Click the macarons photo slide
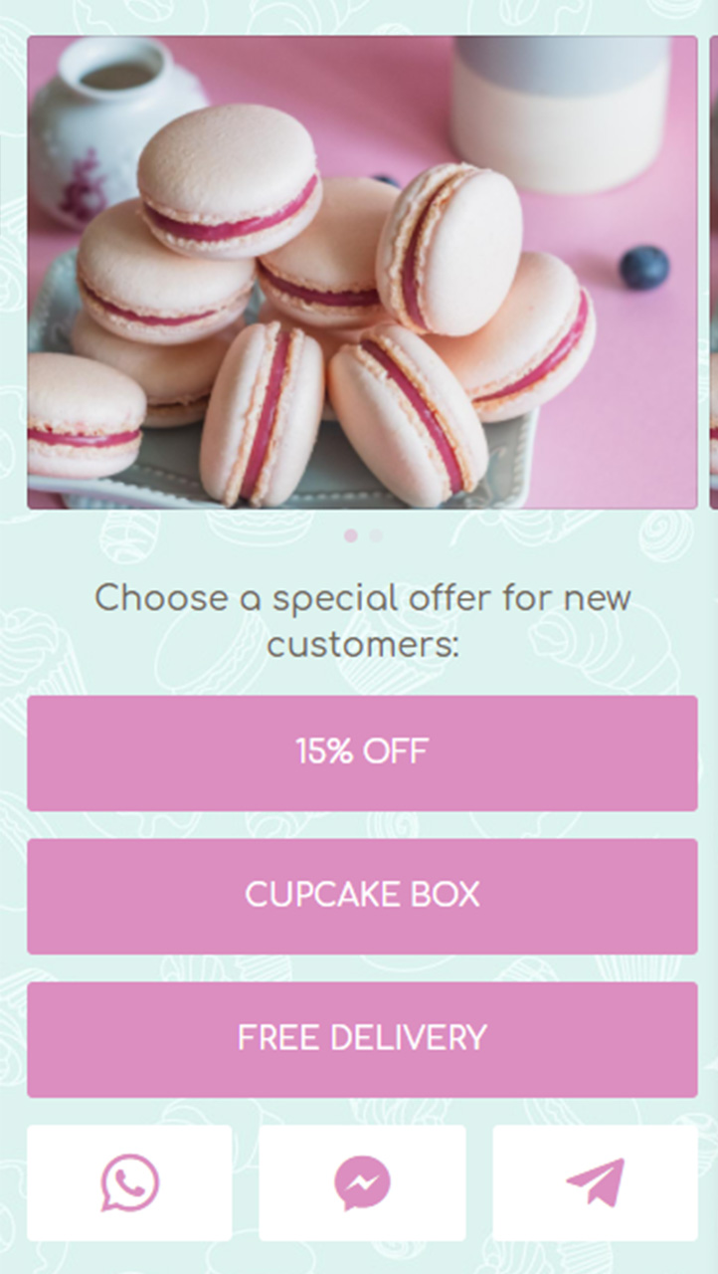718x1274 pixels. click(362, 273)
